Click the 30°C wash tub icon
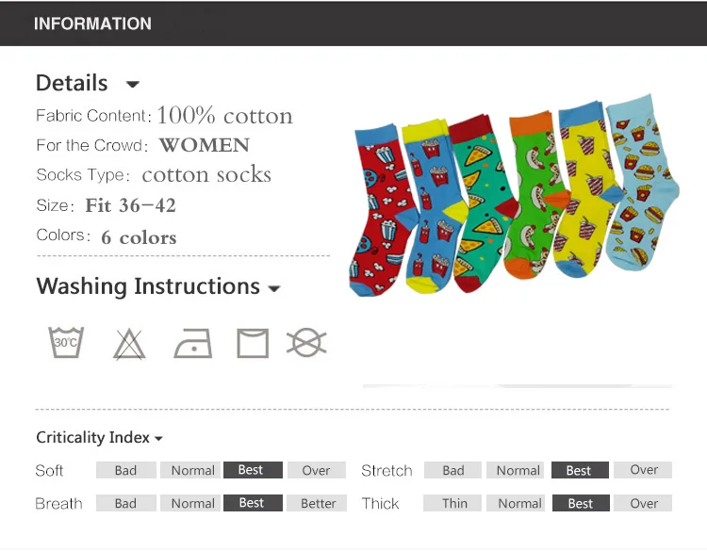 (x=66, y=343)
